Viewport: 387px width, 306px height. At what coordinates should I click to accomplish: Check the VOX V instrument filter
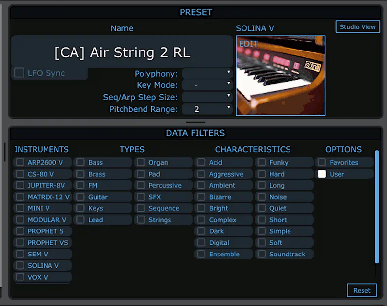click(x=20, y=277)
